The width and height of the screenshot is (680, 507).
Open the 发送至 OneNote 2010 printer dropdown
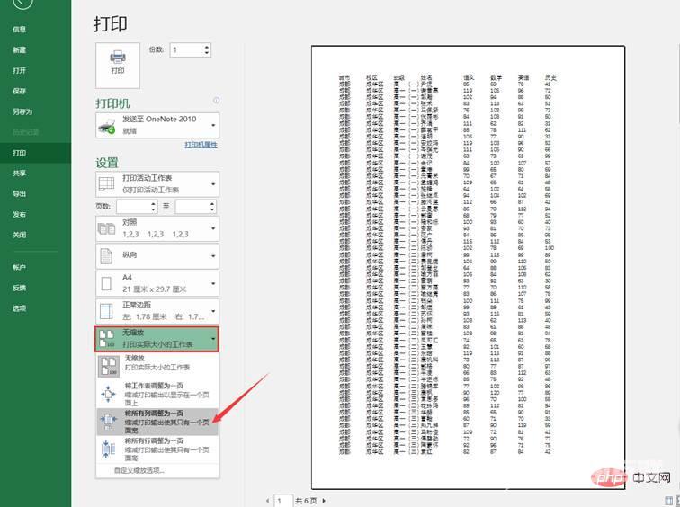[x=157, y=125]
